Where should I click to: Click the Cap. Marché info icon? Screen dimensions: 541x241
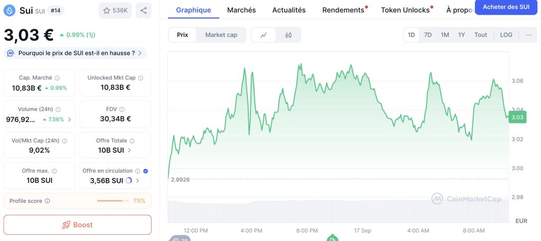57,78
